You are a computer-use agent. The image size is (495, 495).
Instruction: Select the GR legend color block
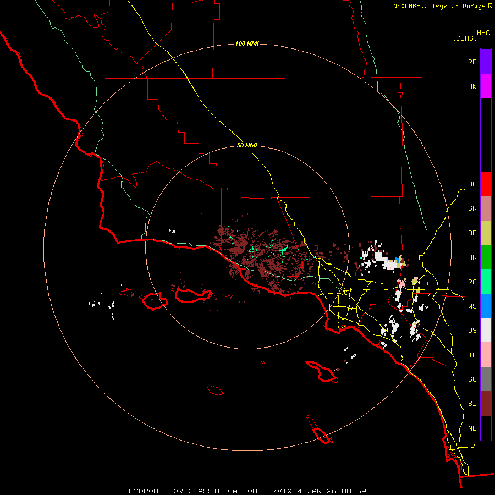[486, 208]
